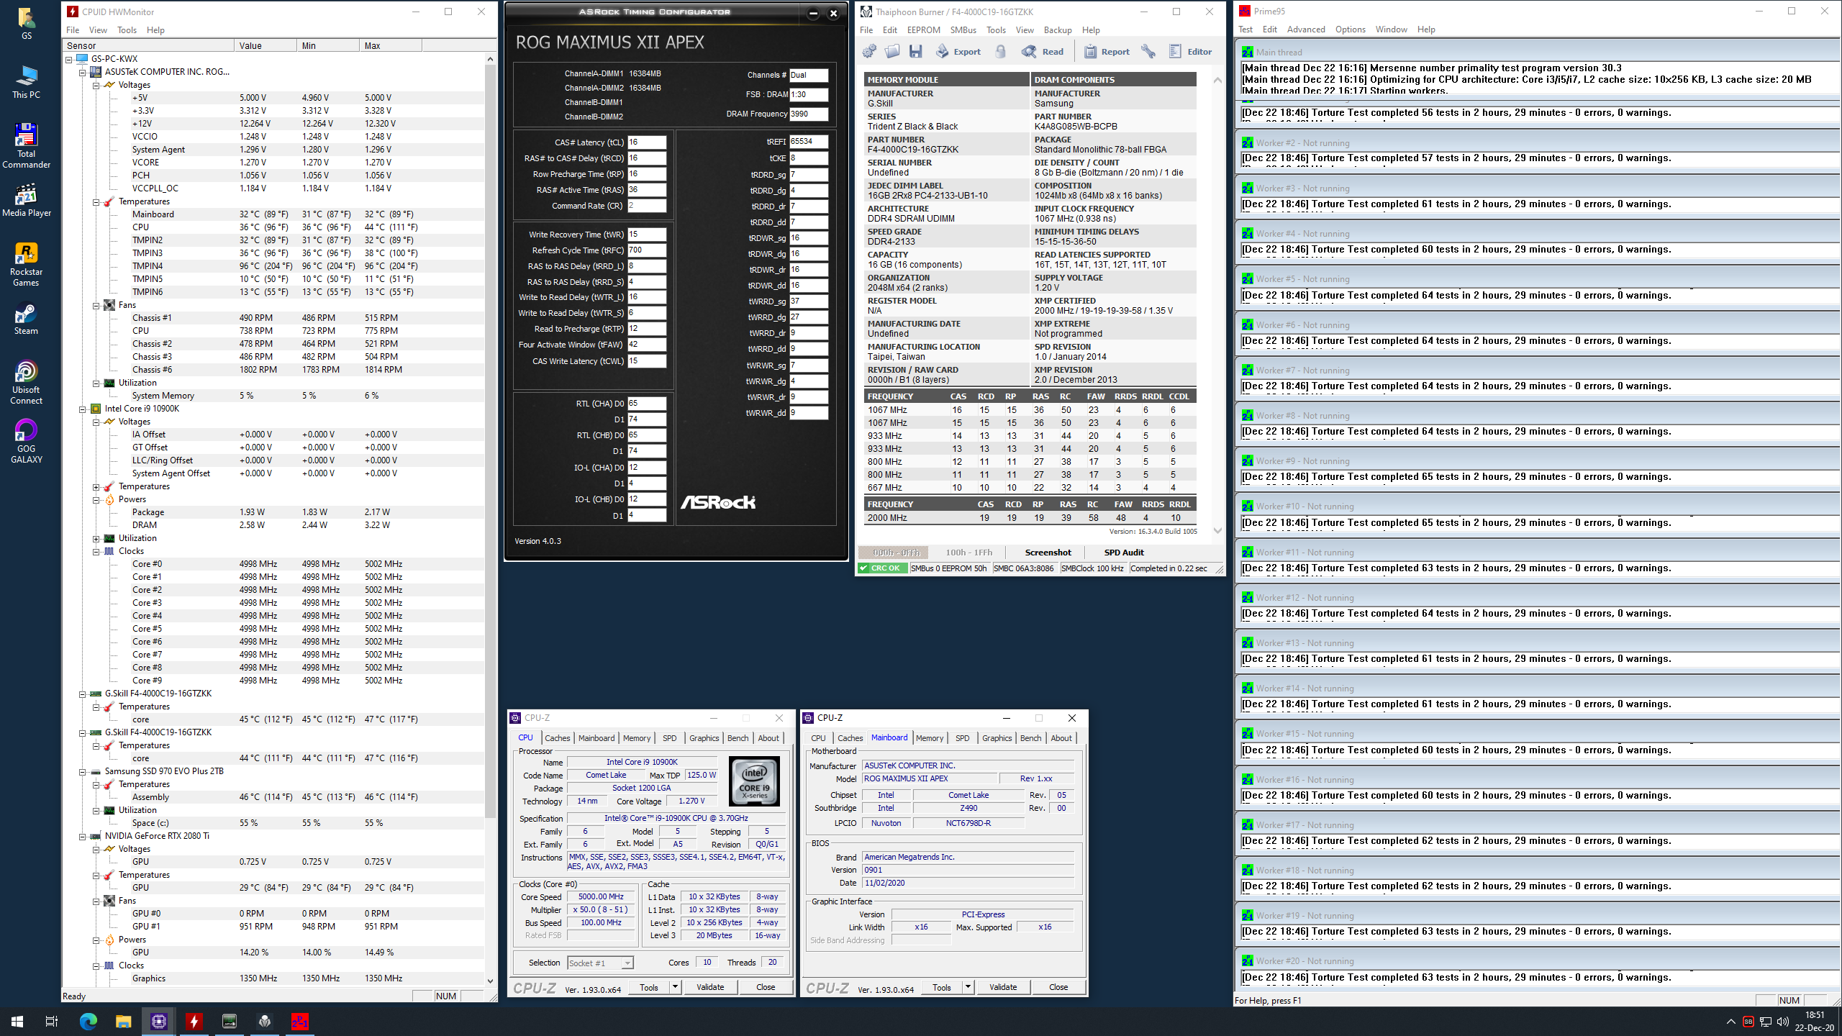Click Validate in left CPU-Z window

[x=710, y=987]
